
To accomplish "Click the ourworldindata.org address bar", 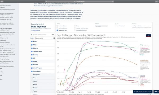I will (79, 2).
